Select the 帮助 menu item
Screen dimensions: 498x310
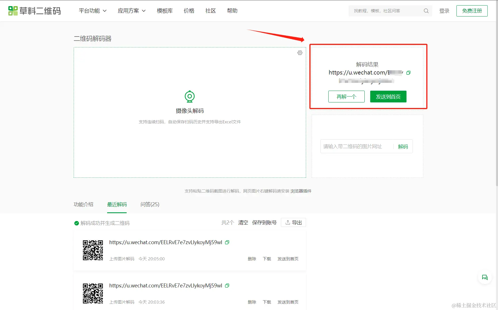[x=232, y=11]
